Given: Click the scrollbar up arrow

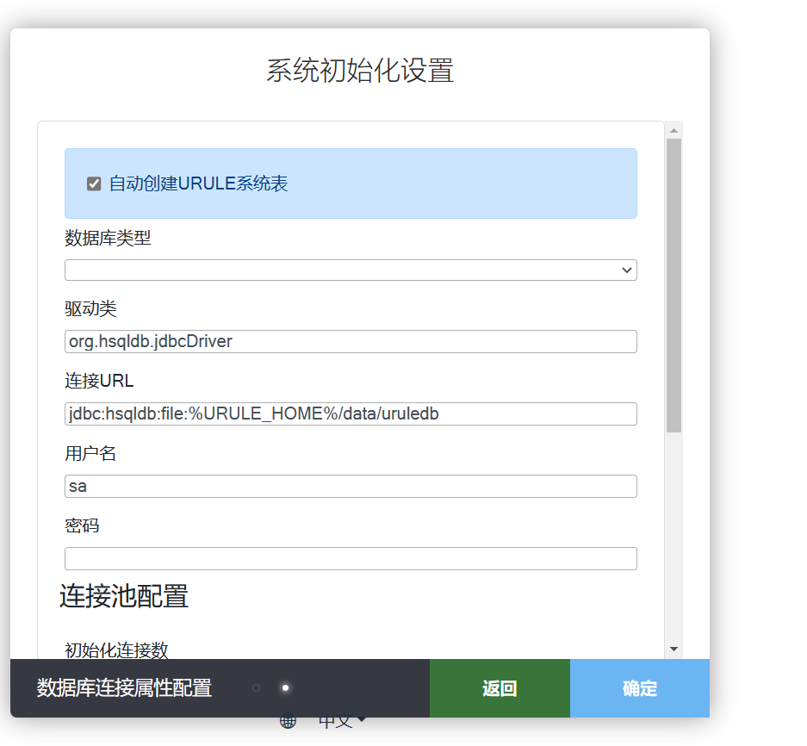Looking at the screenshot, I should click(674, 130).
